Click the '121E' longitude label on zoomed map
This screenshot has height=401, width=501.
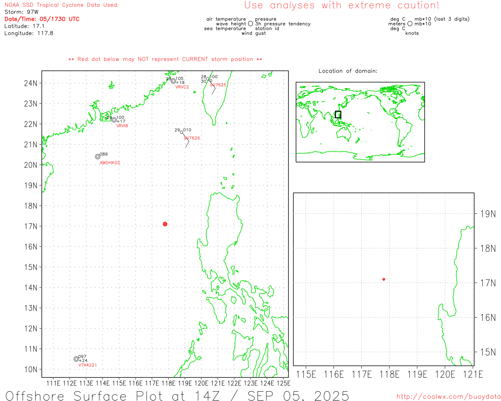(473, 374)
